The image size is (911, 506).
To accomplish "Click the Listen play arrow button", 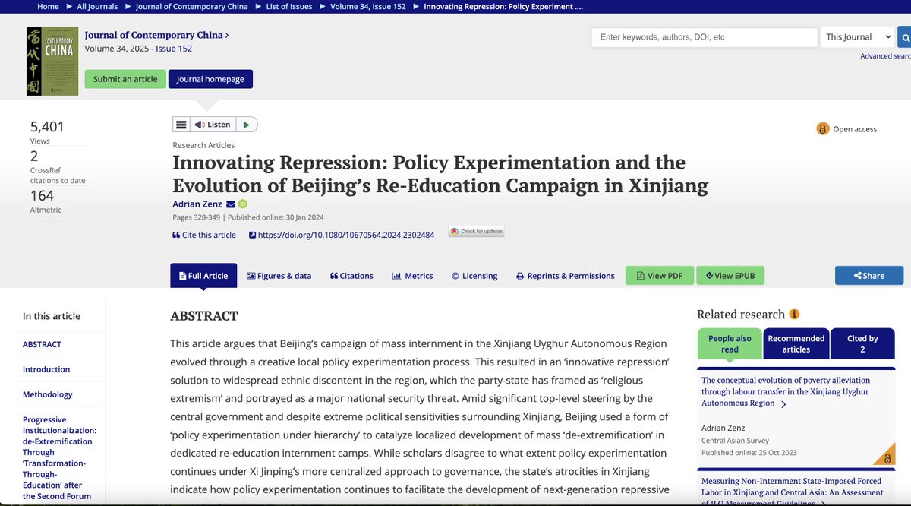I will (x=247, y=125).
